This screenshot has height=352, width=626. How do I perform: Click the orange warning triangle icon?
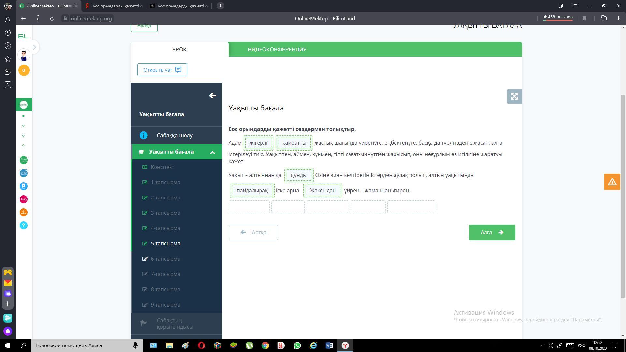click(x=612, y=182)
